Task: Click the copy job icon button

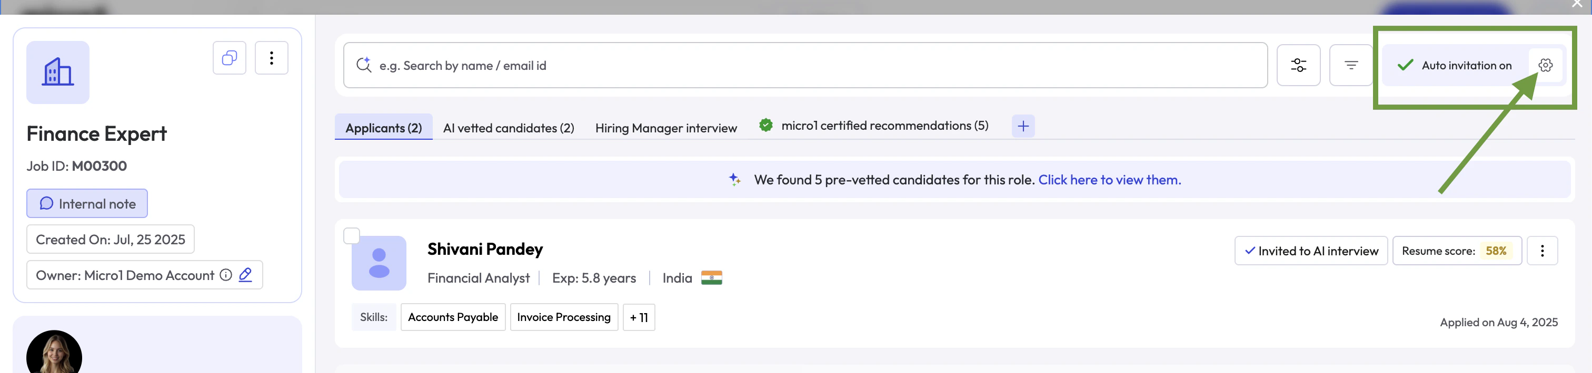Action: pyautogui.click(x=230, y=58)
